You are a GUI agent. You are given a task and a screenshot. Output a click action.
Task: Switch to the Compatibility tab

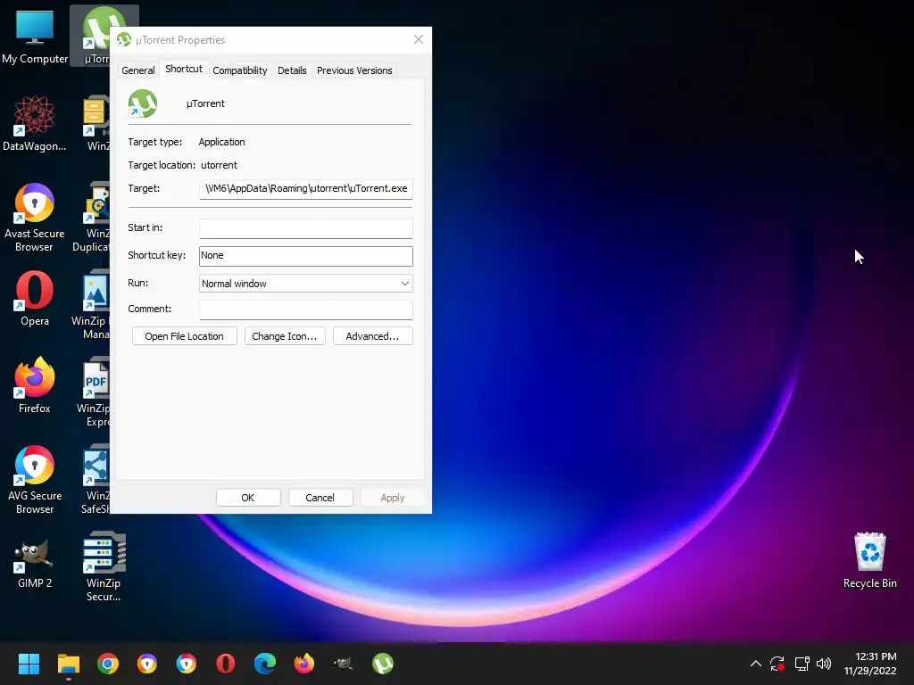pos(239,70)
